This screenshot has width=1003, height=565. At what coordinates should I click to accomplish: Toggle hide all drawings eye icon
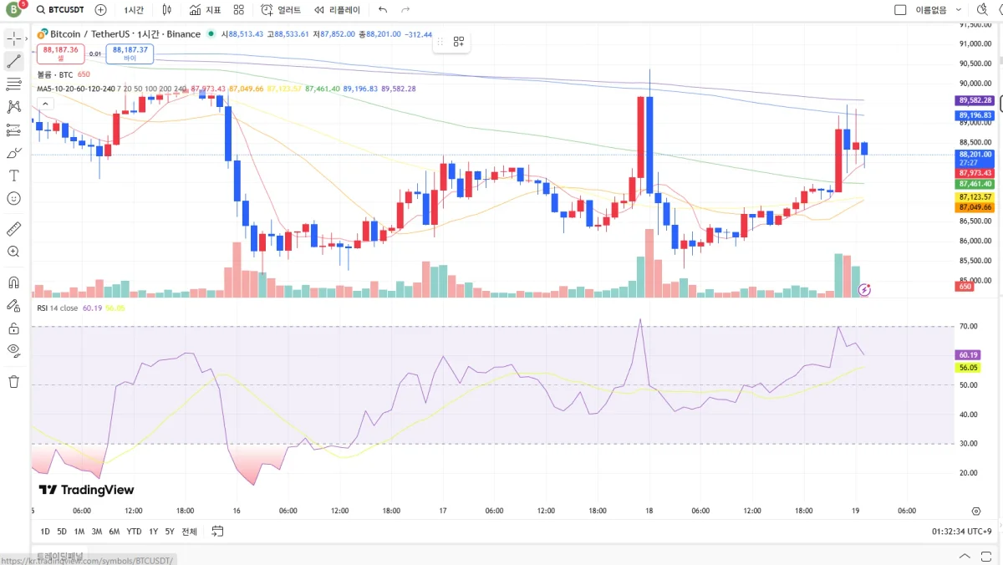(13, 350)
